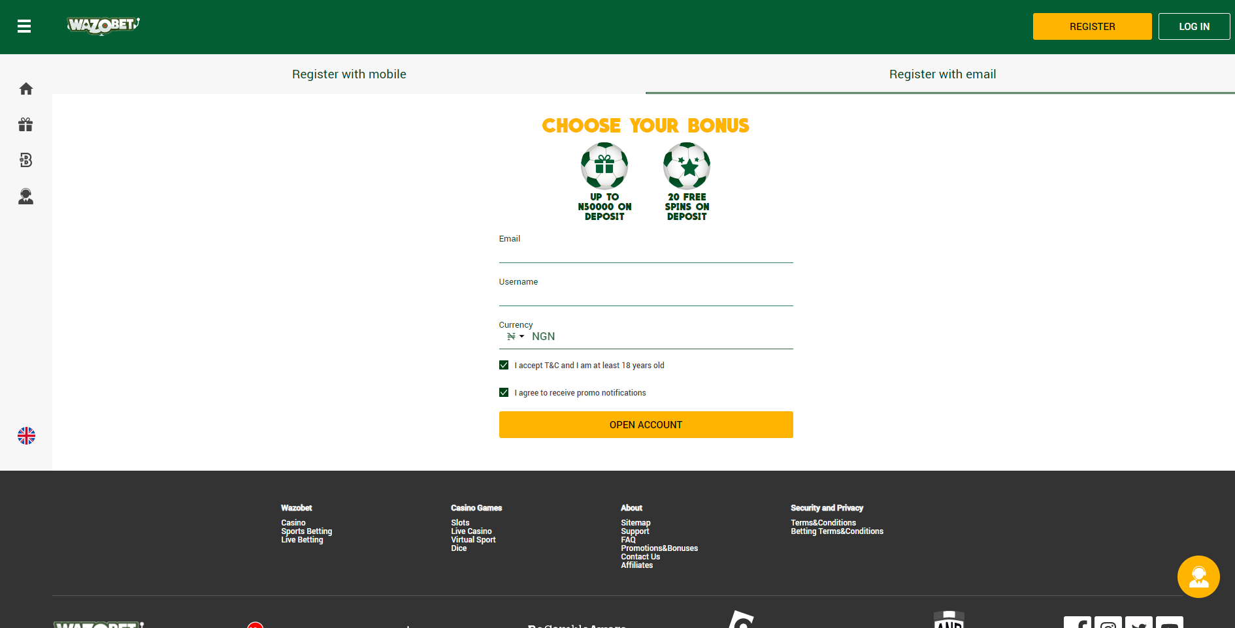This screenshot has width=1235, height=628.
Task: Click the NGN currency value
Action: [x=543, y=336]
